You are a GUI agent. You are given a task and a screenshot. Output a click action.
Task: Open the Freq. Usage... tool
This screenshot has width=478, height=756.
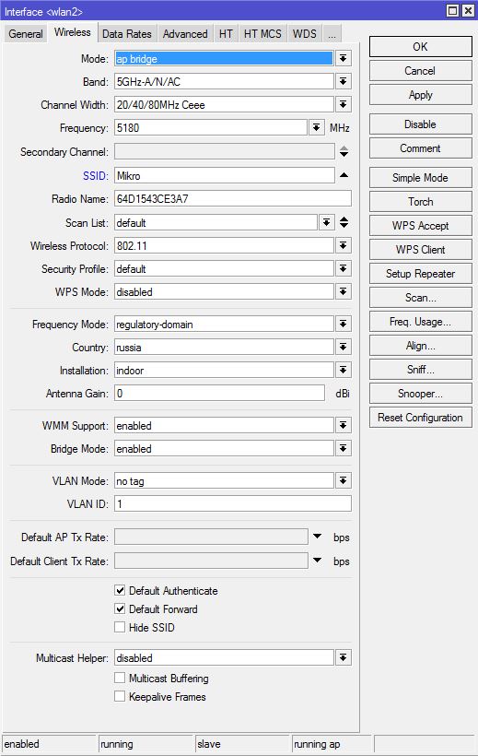[x=420, y=322]
